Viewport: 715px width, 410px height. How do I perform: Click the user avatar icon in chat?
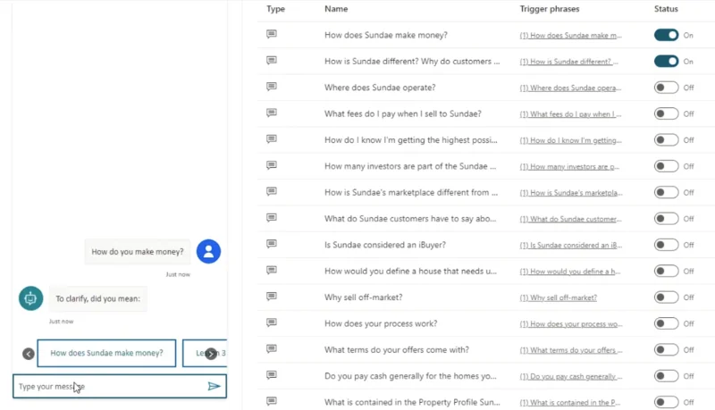208,252
